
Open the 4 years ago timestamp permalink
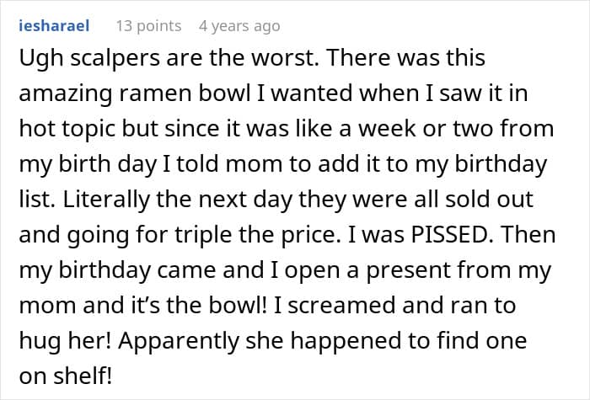[239, 26]
